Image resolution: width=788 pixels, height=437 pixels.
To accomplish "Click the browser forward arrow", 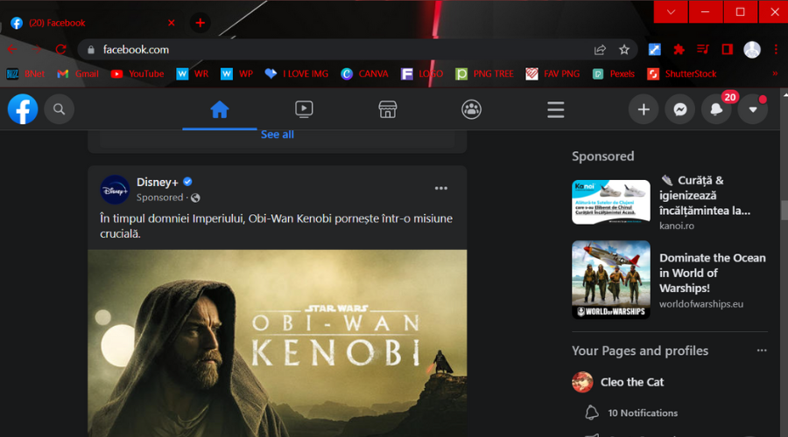I will [37, 49].
